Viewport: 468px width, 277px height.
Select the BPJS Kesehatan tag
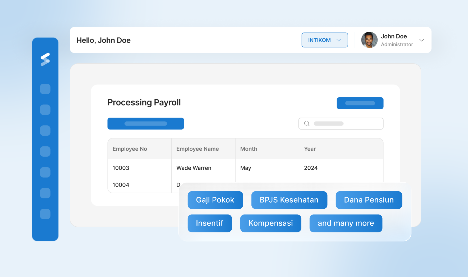(289, 200)
